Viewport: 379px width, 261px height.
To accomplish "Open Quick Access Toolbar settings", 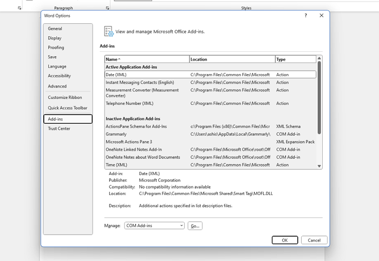I will (x=68, y=108).
